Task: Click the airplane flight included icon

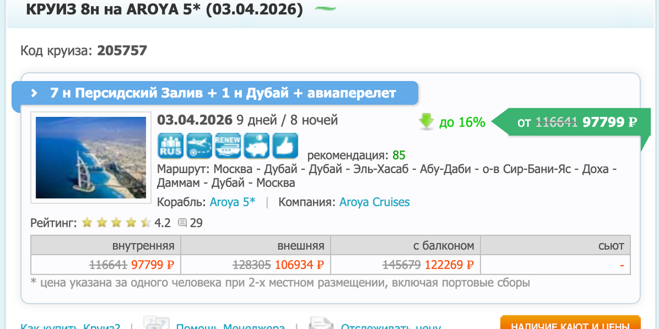Action: [199, 146]
